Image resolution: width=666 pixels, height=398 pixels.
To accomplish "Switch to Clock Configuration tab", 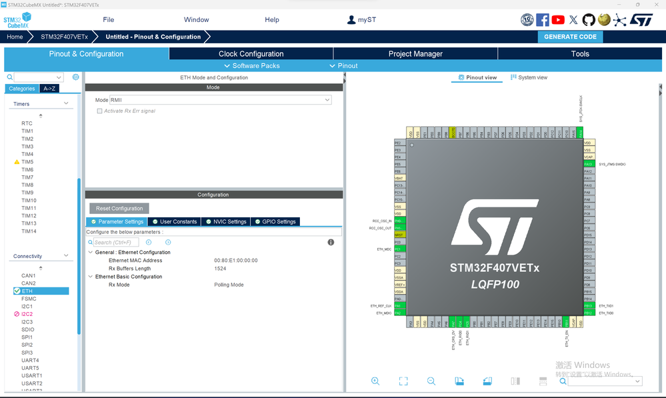I will [x=251, y=53].
